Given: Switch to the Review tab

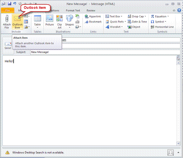Looking at the screenshot, I should [x=91, y=10].
